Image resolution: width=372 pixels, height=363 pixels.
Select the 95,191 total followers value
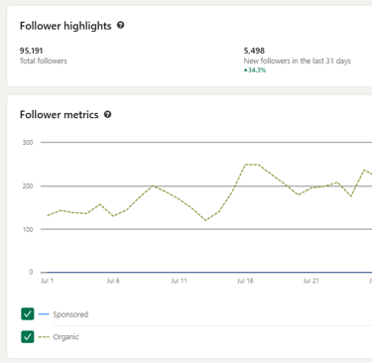[31, 51]
